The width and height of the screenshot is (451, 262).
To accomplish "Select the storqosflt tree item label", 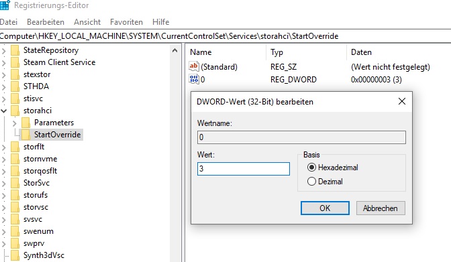I will 40,171.
